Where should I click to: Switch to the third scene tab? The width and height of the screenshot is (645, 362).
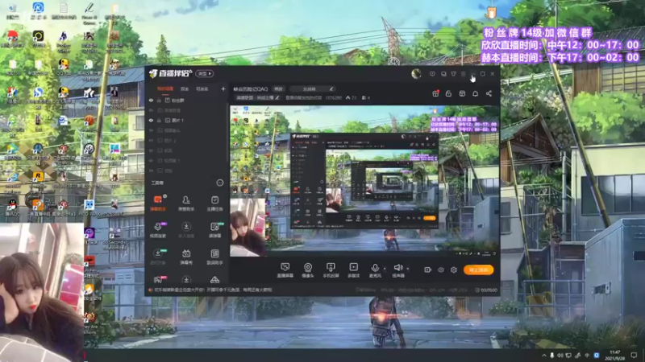(x=202, y=88)
